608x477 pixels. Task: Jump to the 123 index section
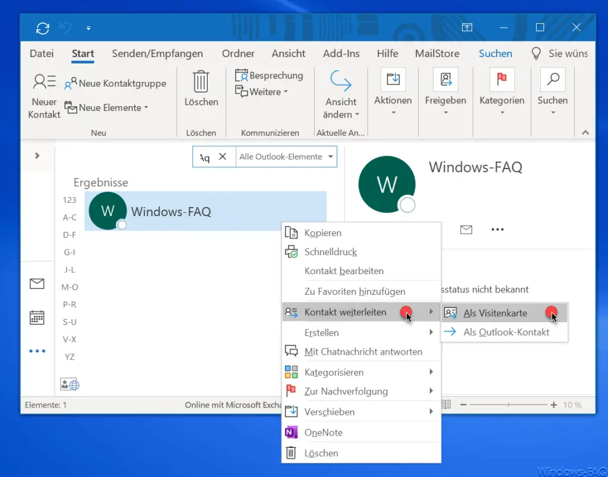[69, 200]
